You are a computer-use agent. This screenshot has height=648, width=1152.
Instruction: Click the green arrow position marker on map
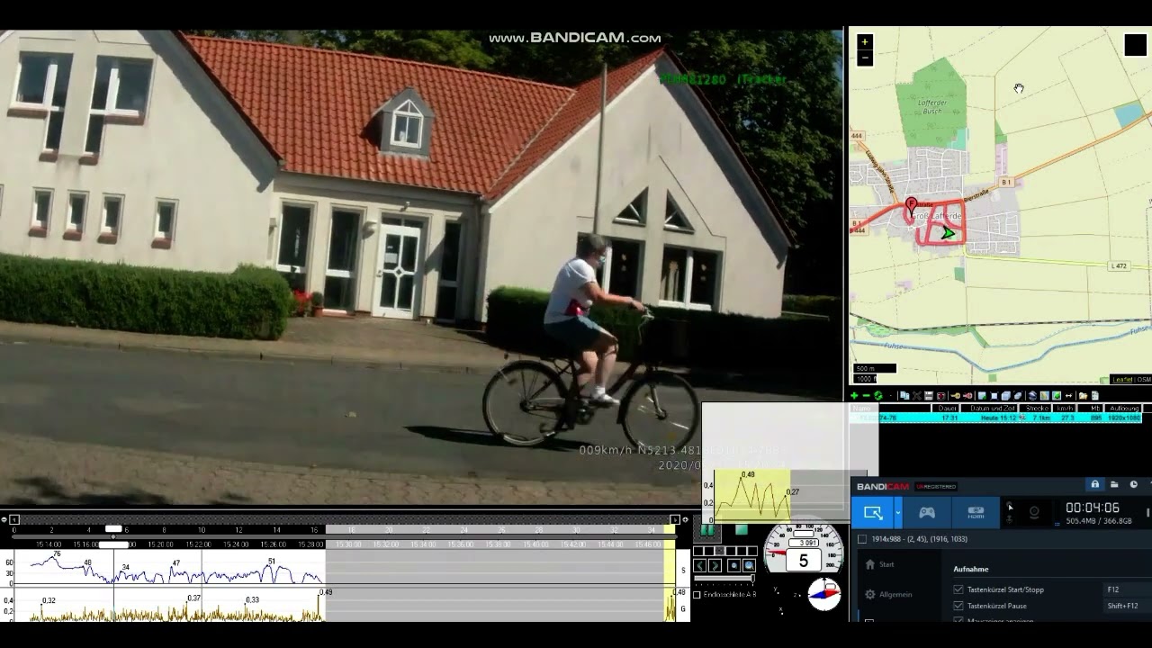(948, 233)
